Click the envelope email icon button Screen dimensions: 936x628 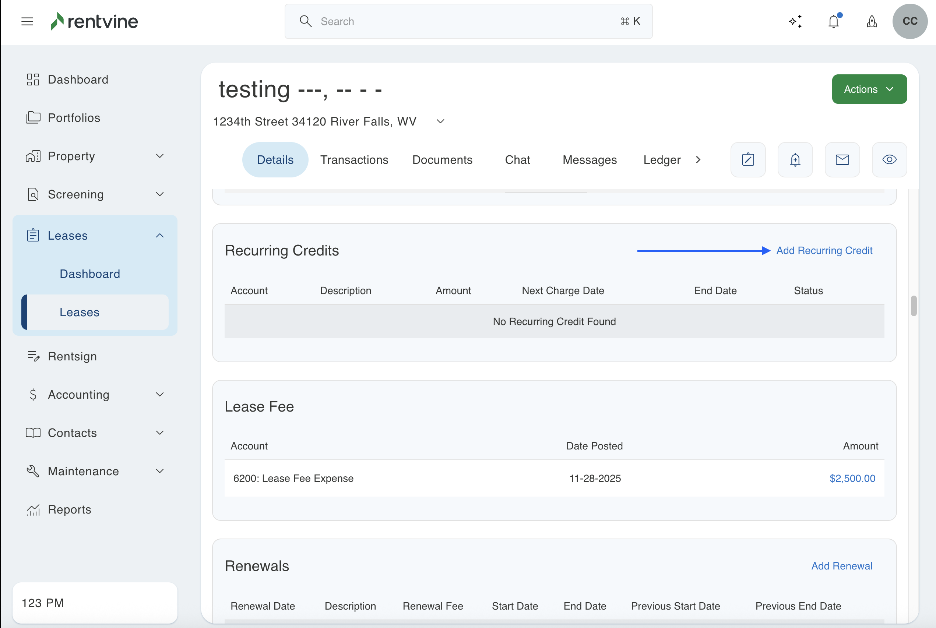point(842,160)
